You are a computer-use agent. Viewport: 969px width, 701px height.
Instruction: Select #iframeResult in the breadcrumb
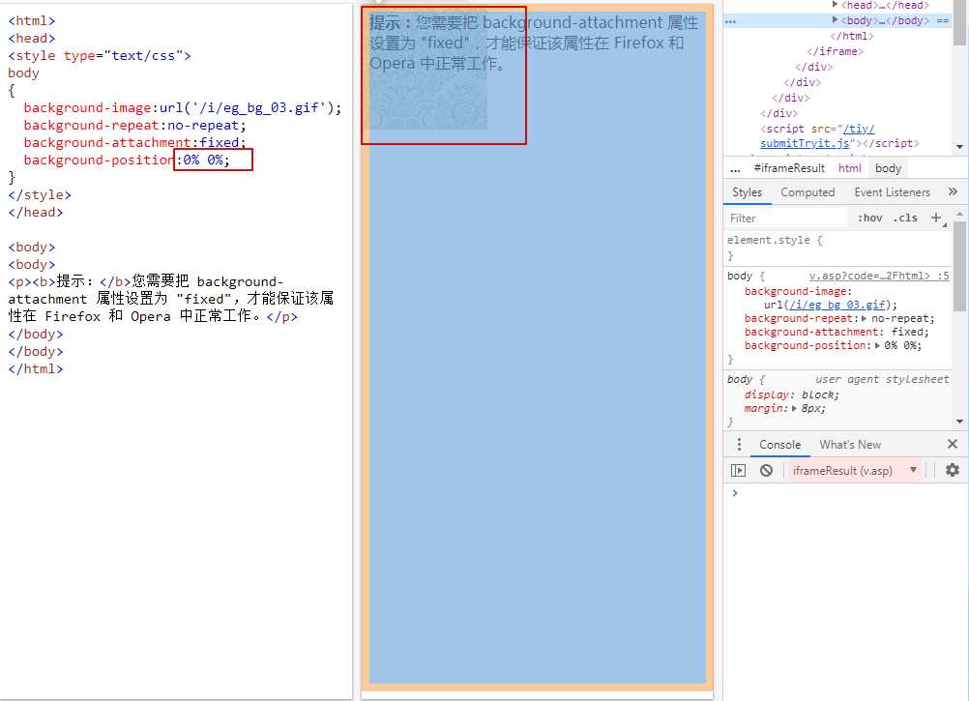click(790, 168)
